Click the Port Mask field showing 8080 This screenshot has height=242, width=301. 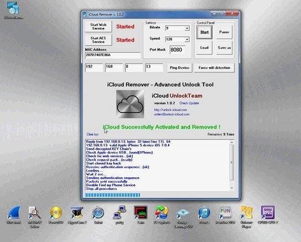point(178,50)
